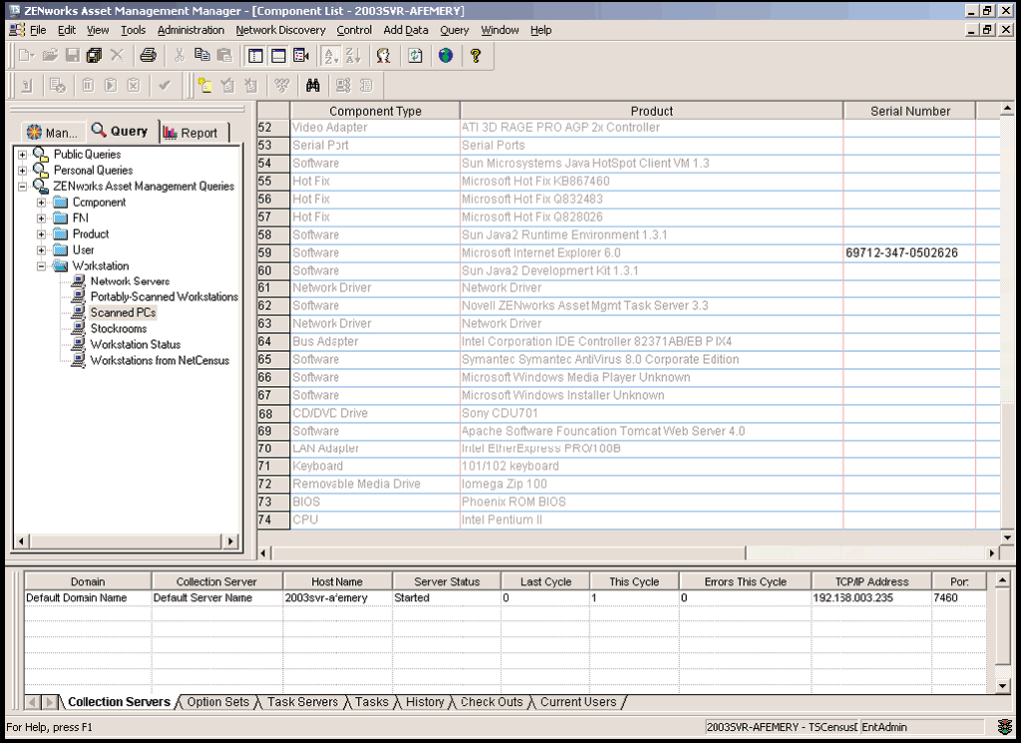Click the Host Name column header
The width and height of the screenshot is (1021, 743).
(337, 581)
